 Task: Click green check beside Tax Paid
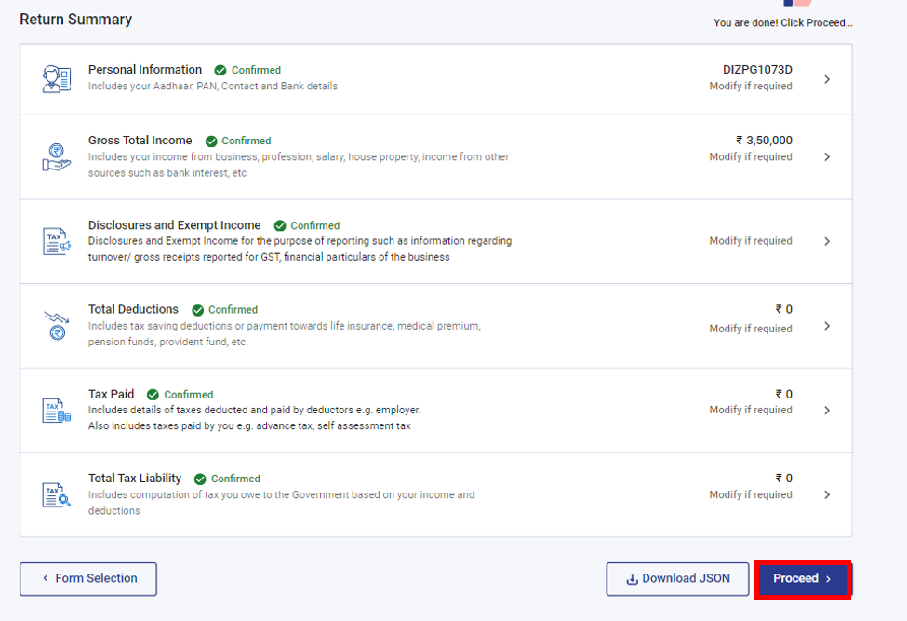(153, 395)
